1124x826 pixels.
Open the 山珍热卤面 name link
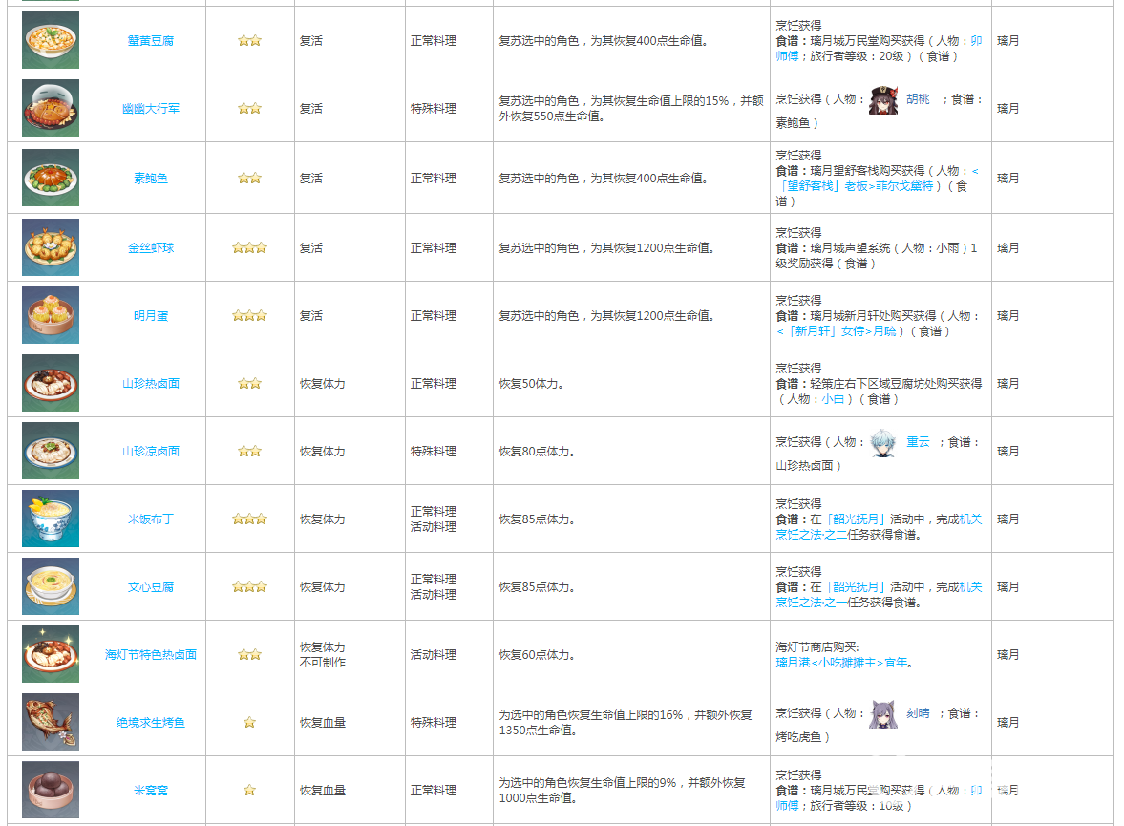(150, 384)
